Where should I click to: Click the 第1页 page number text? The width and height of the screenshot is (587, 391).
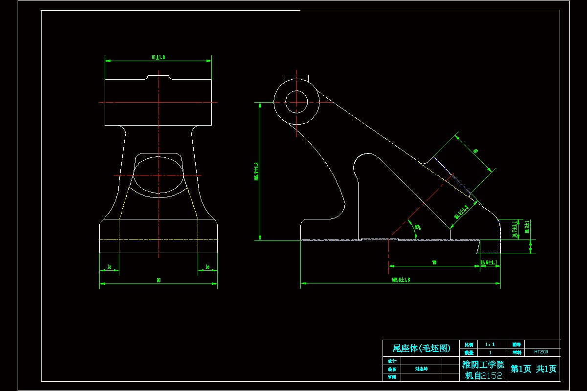point(521,369)
